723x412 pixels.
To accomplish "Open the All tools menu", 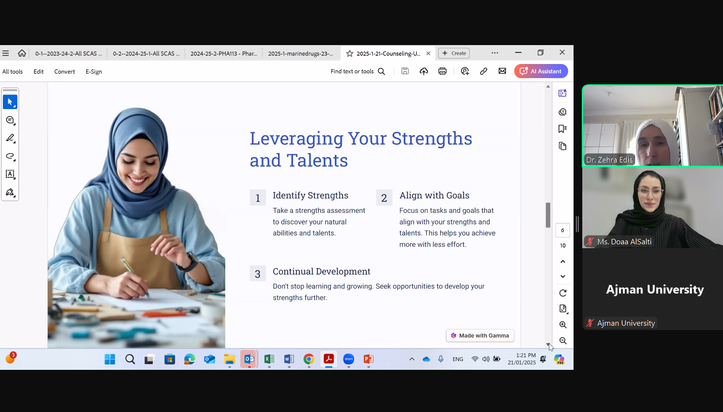I will 13,72.
